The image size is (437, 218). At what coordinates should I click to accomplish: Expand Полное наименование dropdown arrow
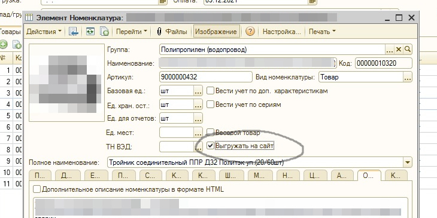(x=408, y=162)
